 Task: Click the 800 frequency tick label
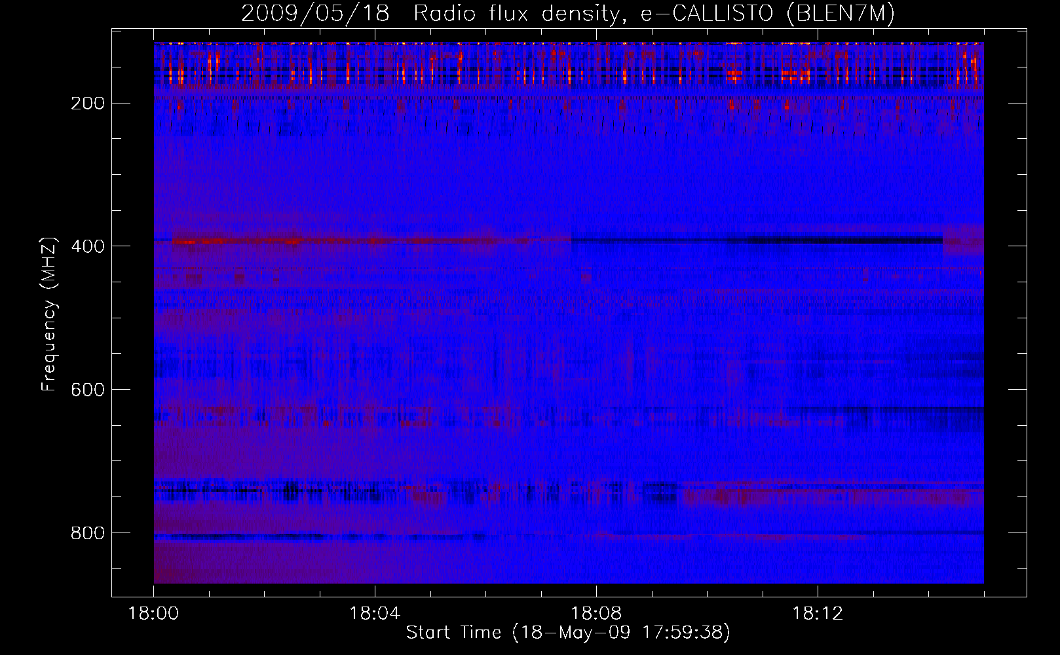pyautogui.click(x=88, y=533)
